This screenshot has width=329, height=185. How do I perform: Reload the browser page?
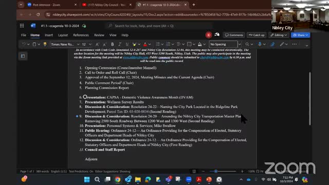pos(38,14)
